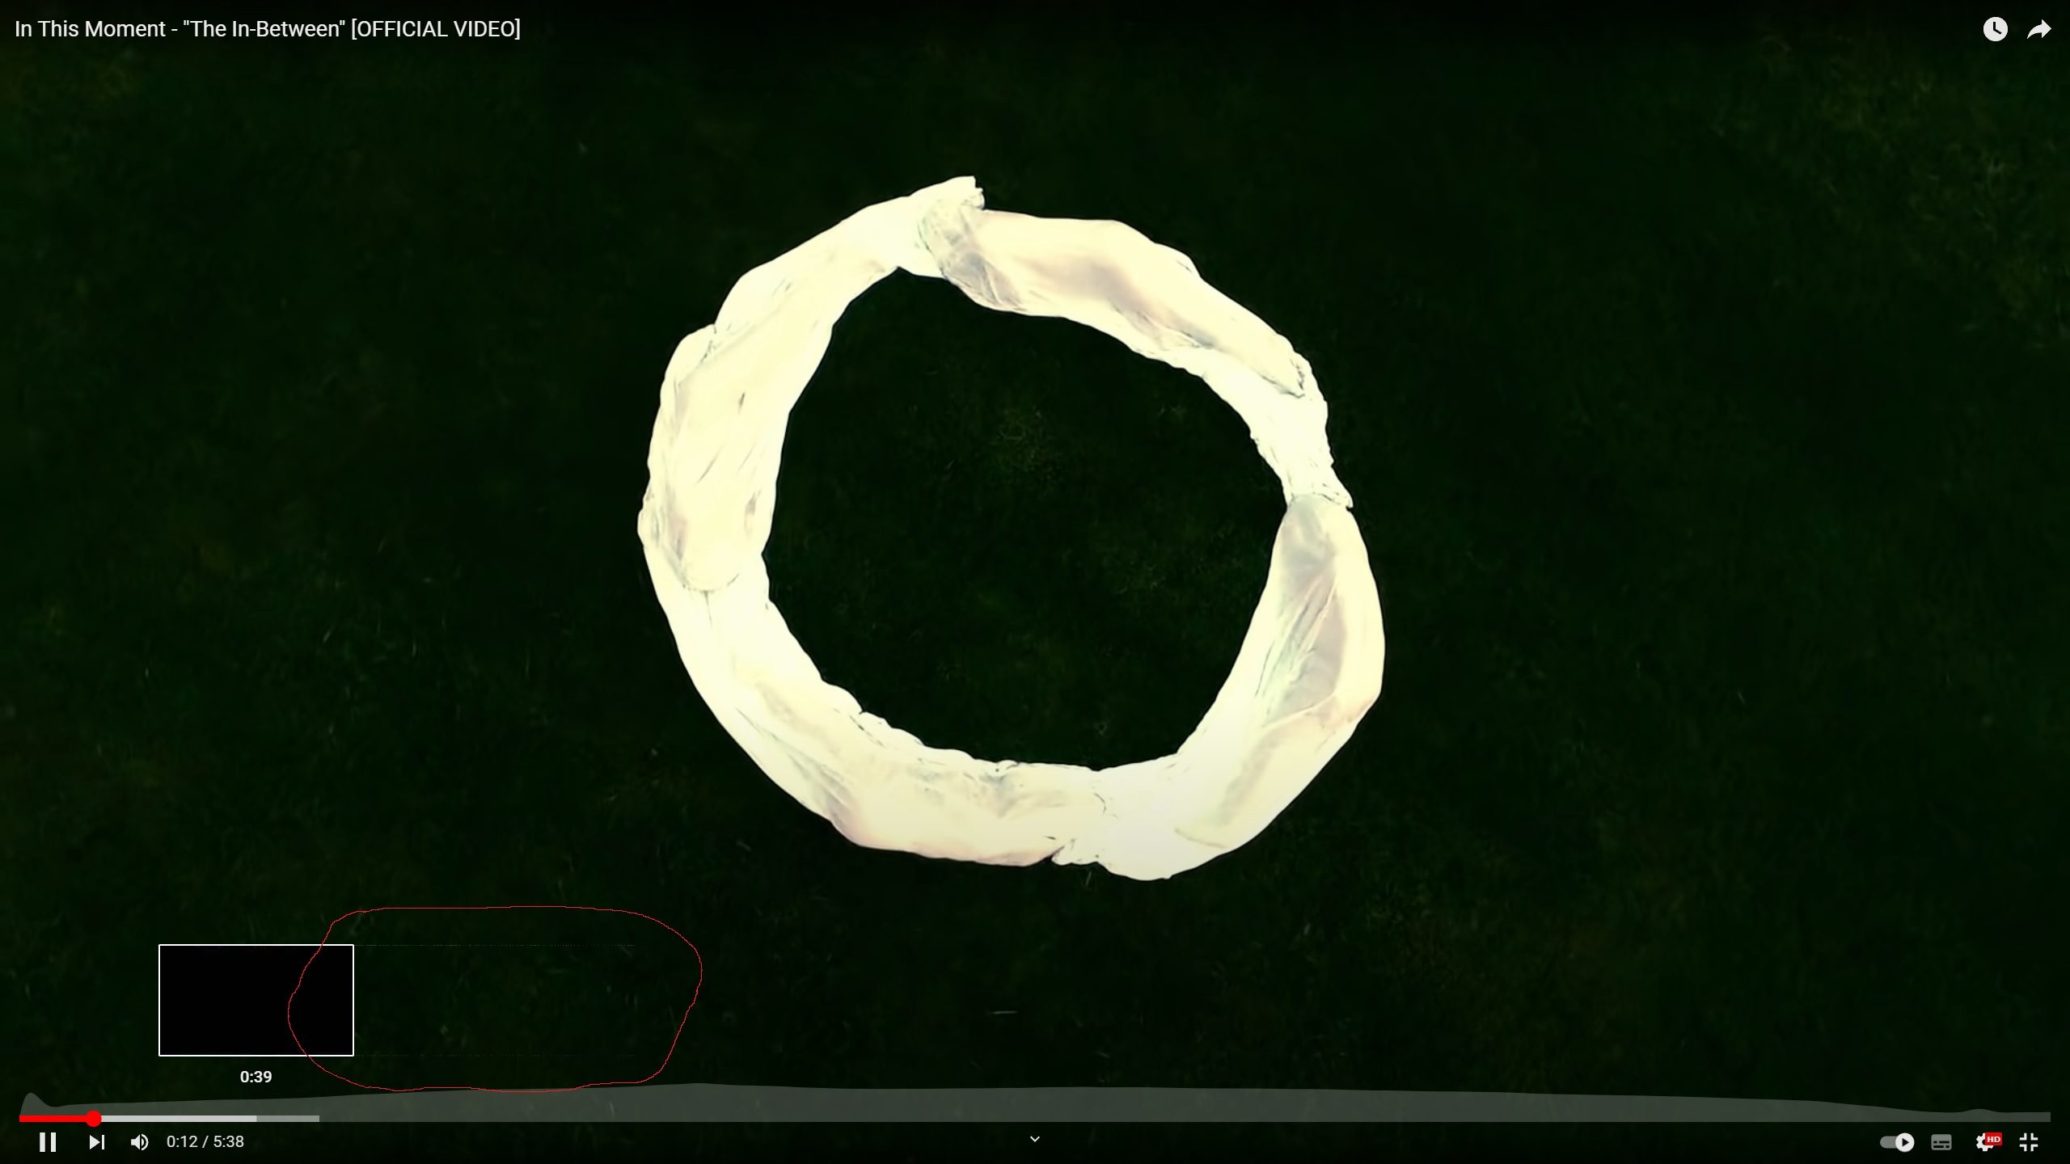This screenshot has height=1164, width=2070.
Task: Toggle subtitles/closed captions
Action: [1941, 1142]
